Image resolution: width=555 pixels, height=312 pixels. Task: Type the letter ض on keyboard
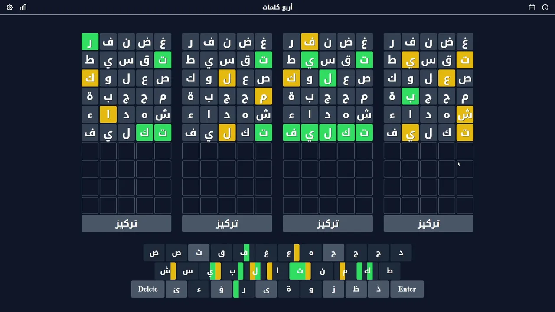click(x=154, y=253)
